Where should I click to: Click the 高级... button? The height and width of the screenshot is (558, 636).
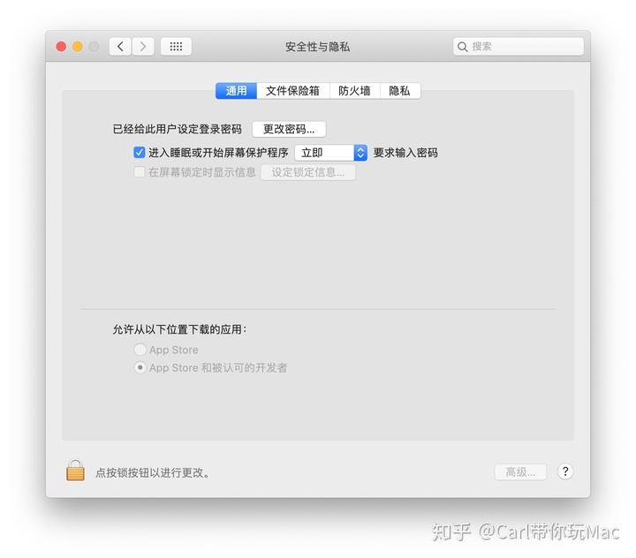point(520,472)
